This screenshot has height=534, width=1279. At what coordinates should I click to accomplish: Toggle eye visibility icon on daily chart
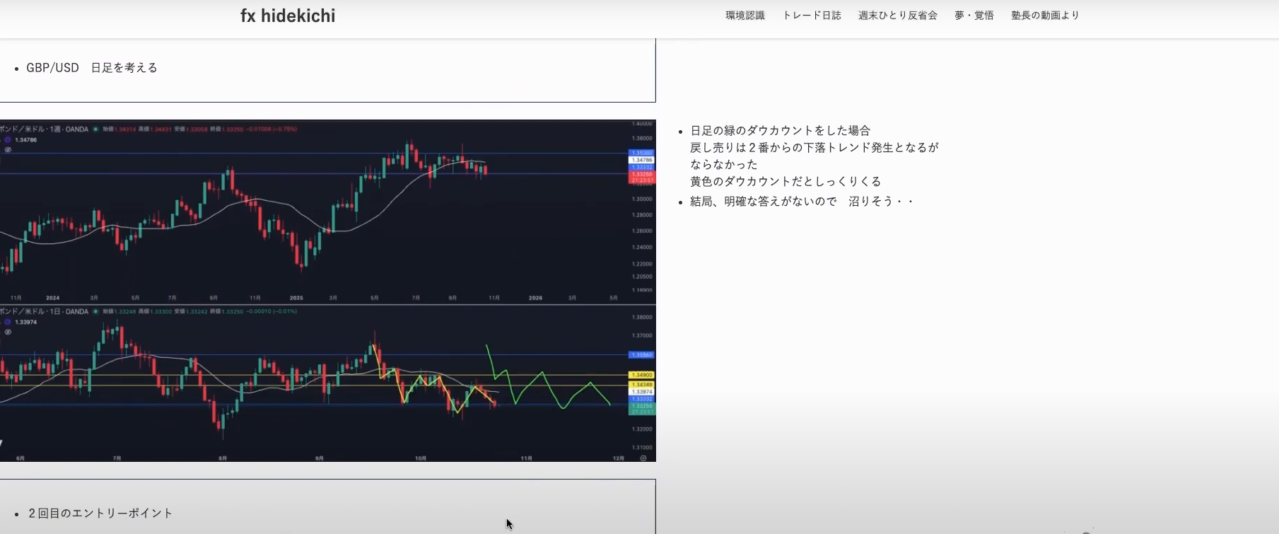pos(8,332)
